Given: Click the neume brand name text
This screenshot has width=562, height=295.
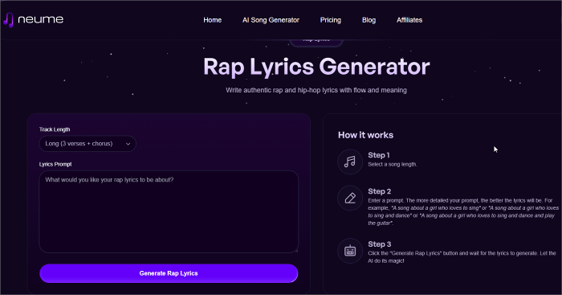Looking at the screenshot, I should 40,19.
